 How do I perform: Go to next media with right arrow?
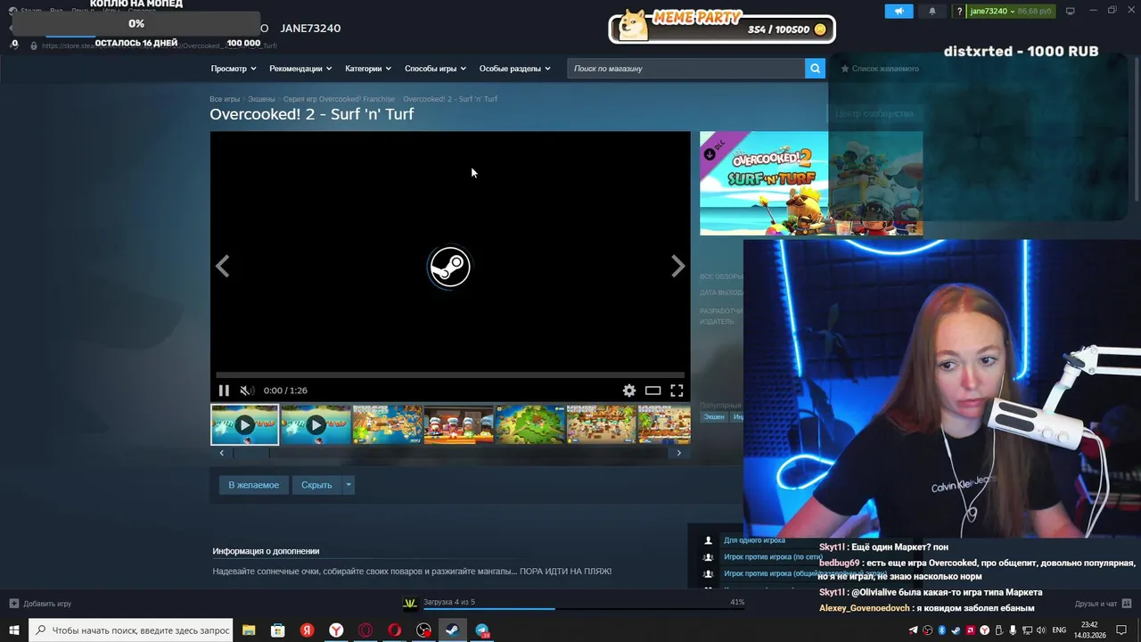click(677, 266)
